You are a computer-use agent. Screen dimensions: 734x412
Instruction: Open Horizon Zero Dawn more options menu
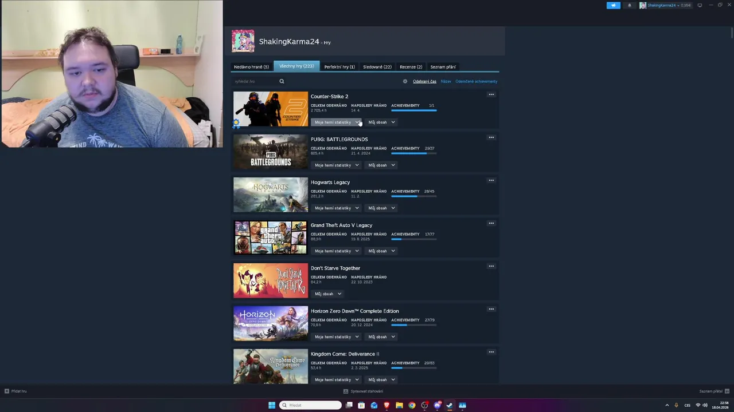point(491,309)
